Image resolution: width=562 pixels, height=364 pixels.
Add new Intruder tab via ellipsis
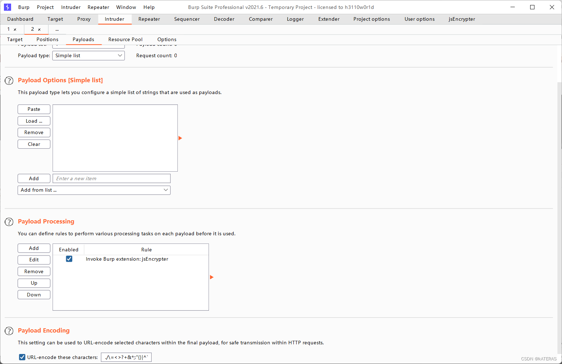point(57,29)
